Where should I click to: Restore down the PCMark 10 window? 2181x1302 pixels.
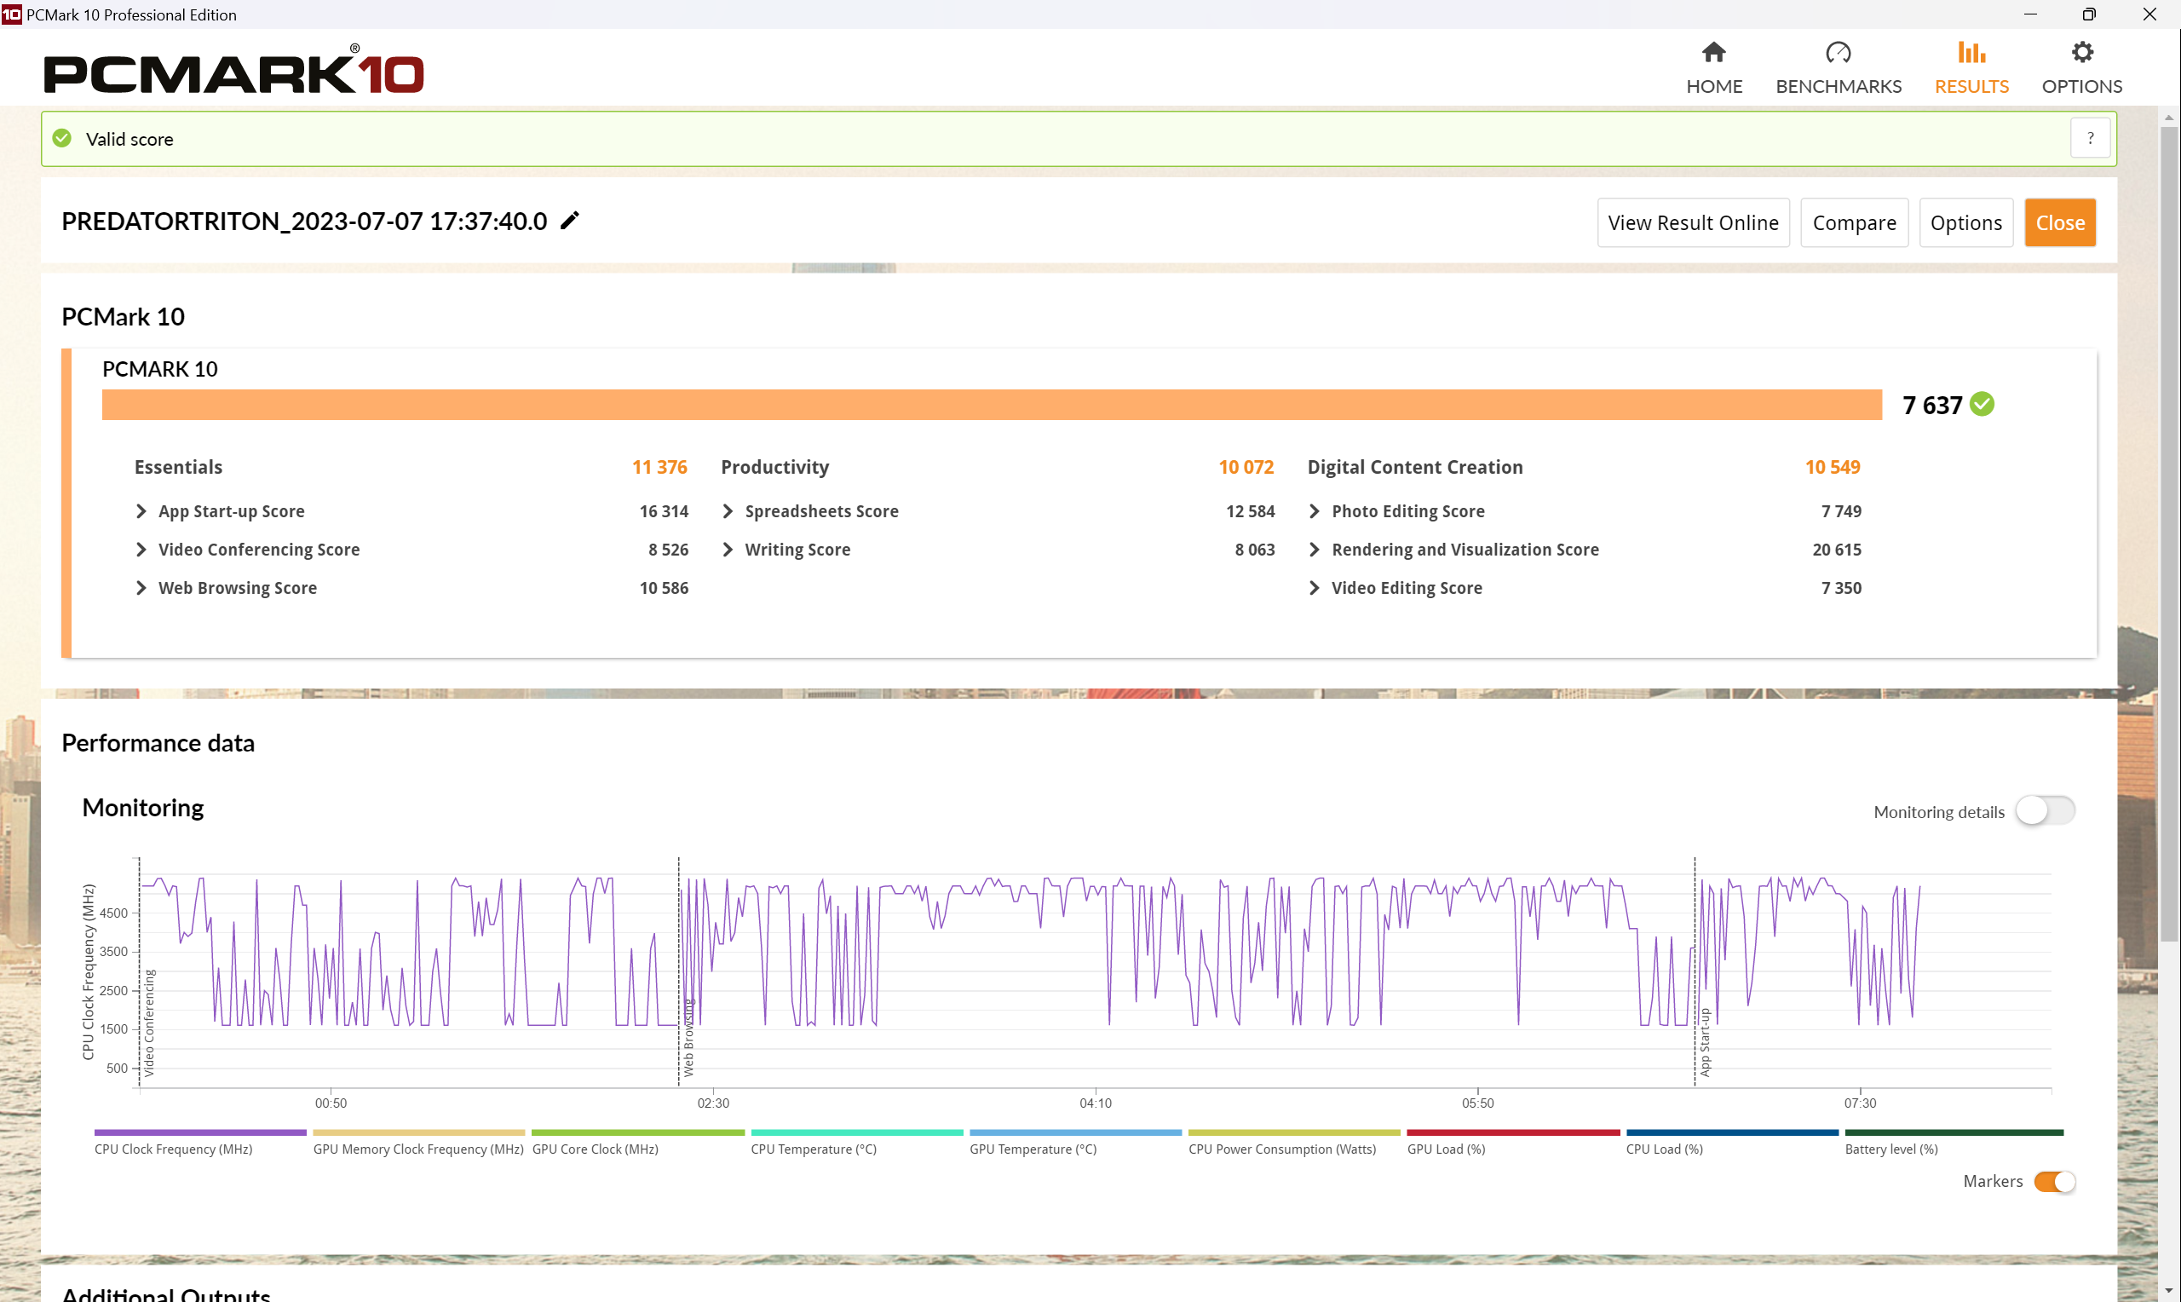click(2089, 14)
